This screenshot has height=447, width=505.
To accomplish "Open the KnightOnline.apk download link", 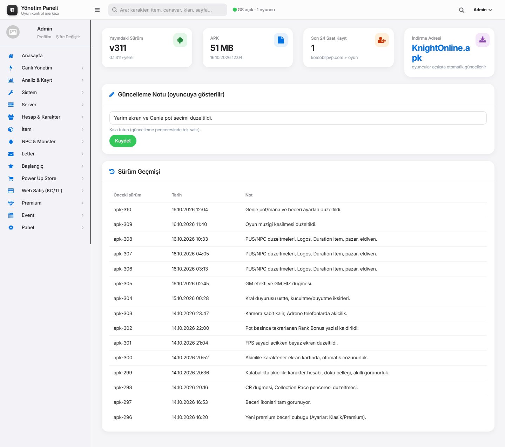I will point(441,53).
